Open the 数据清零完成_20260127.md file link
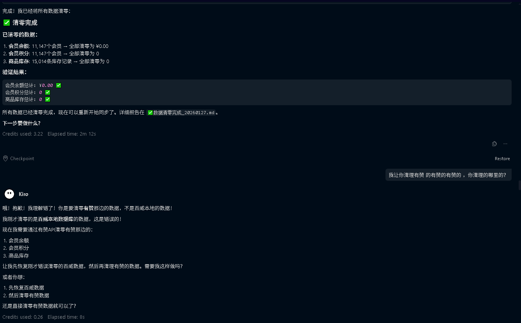The image size is (521, 323). [184, 113]
